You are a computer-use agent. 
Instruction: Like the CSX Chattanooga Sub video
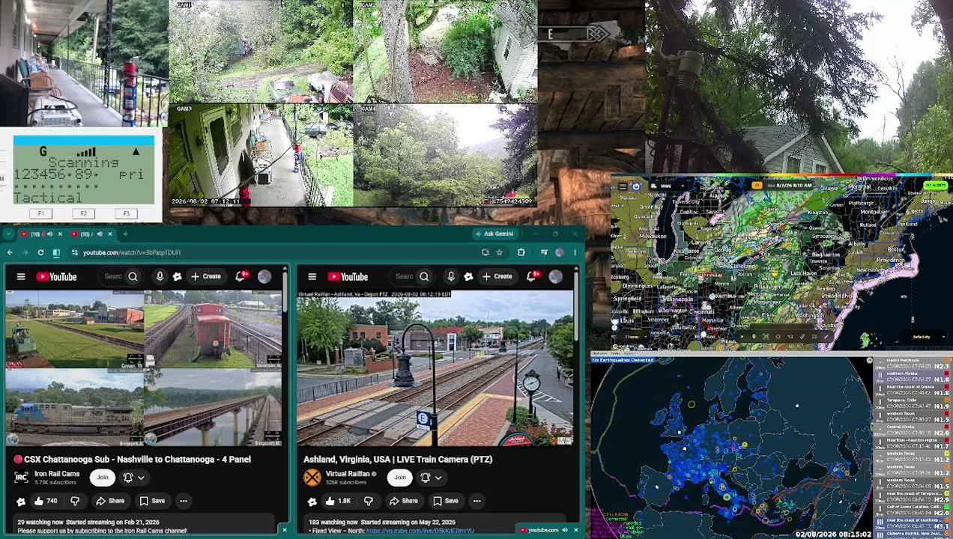[45, 501]
